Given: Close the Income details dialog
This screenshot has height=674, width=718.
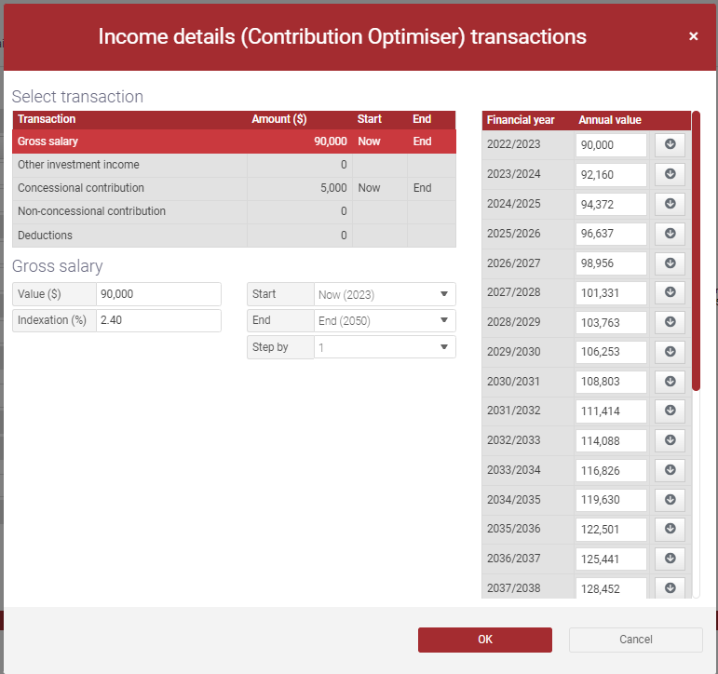Looking at the screenshot, I should click(693, 36).
